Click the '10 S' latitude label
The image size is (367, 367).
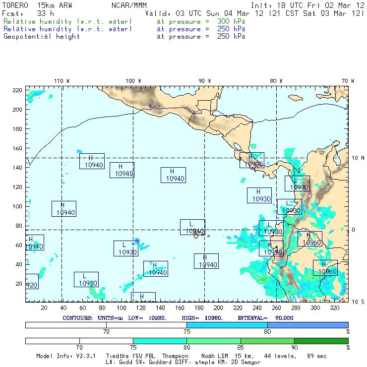[358, 302]
